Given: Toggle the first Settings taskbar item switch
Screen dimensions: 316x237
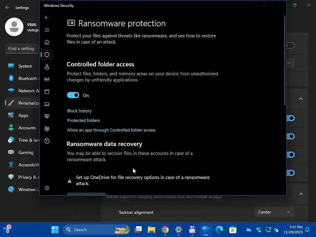Looking at the screenshot, I should (x=291, y=118).
